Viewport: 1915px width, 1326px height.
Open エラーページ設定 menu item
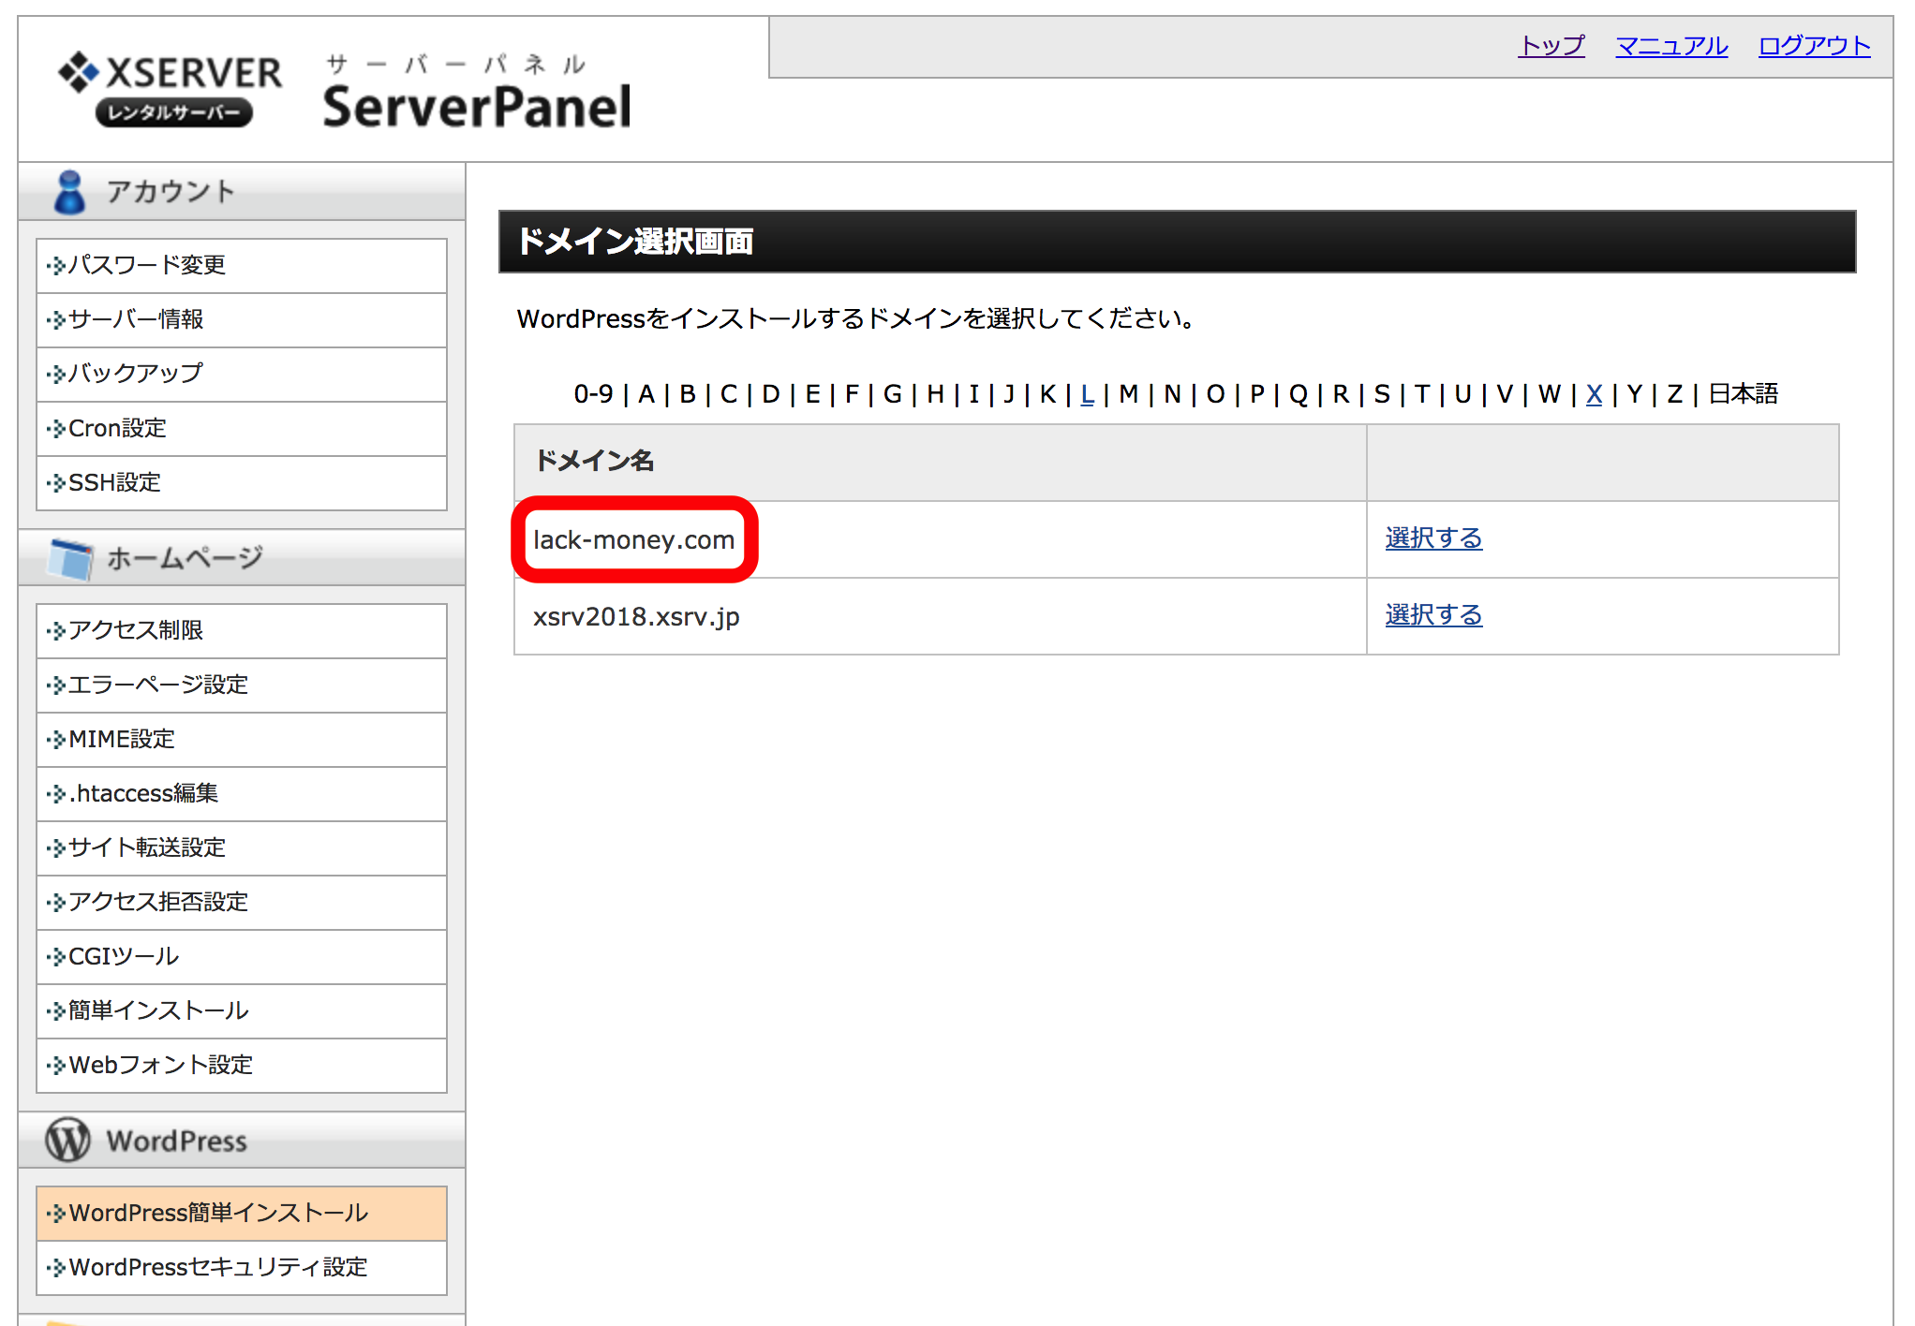click(242, 685)
